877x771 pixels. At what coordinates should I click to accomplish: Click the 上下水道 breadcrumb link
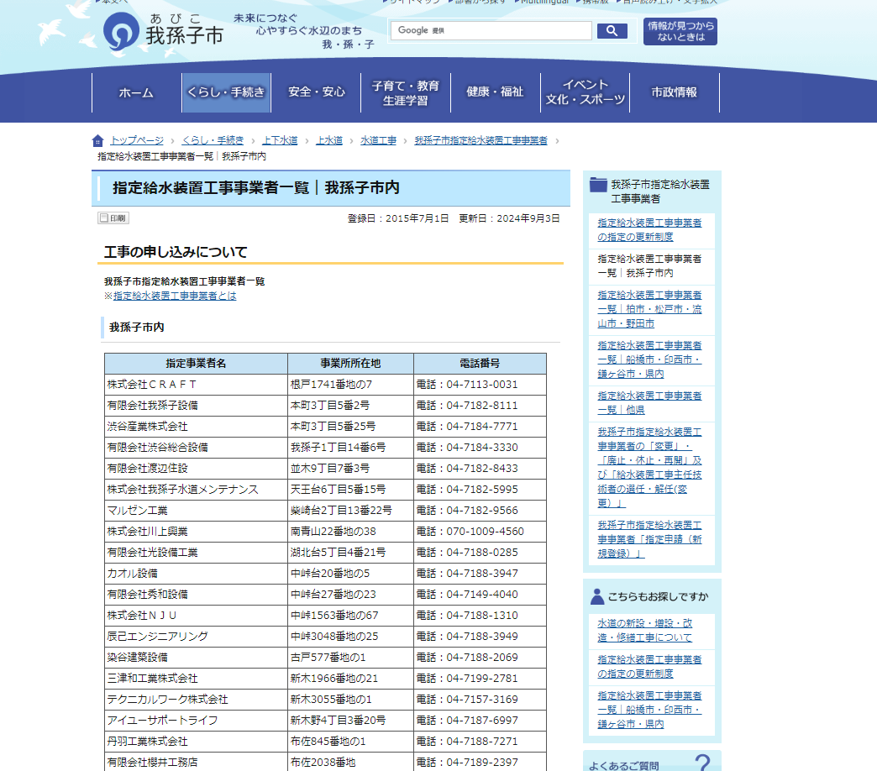click(x=280, y=140)
